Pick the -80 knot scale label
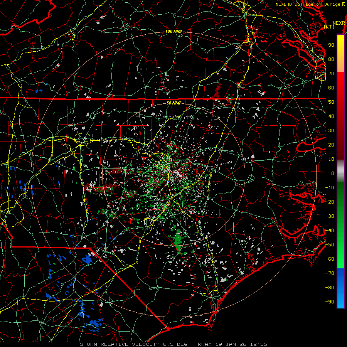This screenshot has height=347, width=347. (x=330, y=288)
